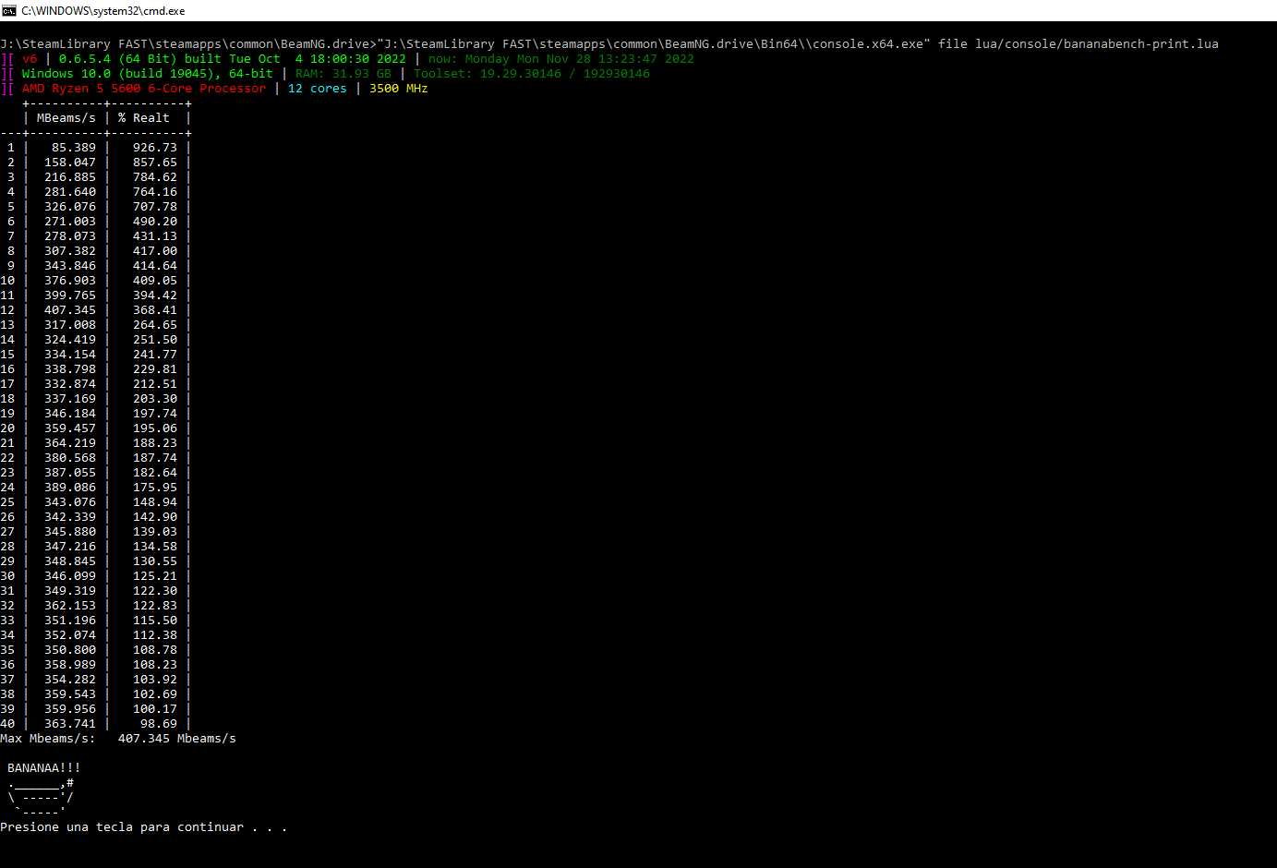Click the value 195.06 in row 20
Image resolution: width=1277 pixels, height=868 pixels.
coord(155,428)
